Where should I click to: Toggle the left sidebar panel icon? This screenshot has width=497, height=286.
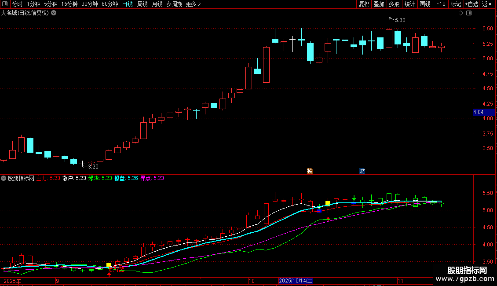tap(5, 4)
